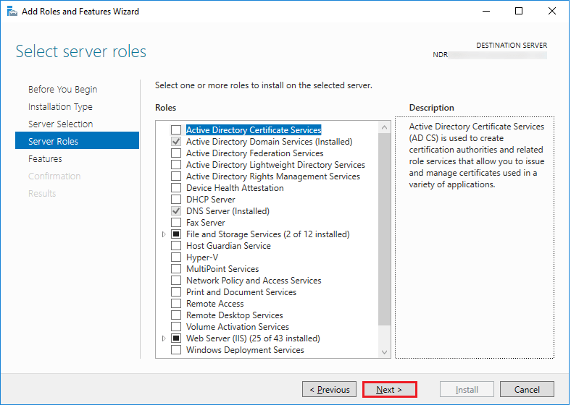This screenshot has height=405, width=571.
Task: Enable Active Directory Lightweight Directory Services
Action: tap(176, 165)
